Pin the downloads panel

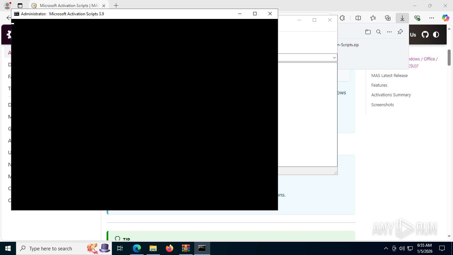[400, 32]
